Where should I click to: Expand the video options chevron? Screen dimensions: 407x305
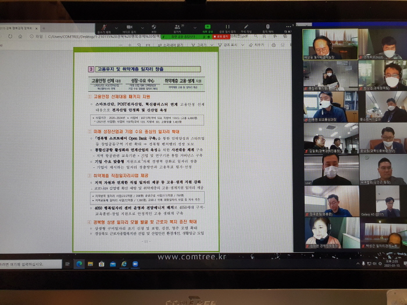pos(142,27)
